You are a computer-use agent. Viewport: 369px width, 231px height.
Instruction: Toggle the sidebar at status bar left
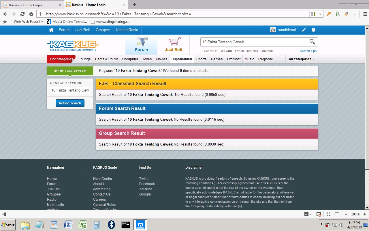coord(4,214)
